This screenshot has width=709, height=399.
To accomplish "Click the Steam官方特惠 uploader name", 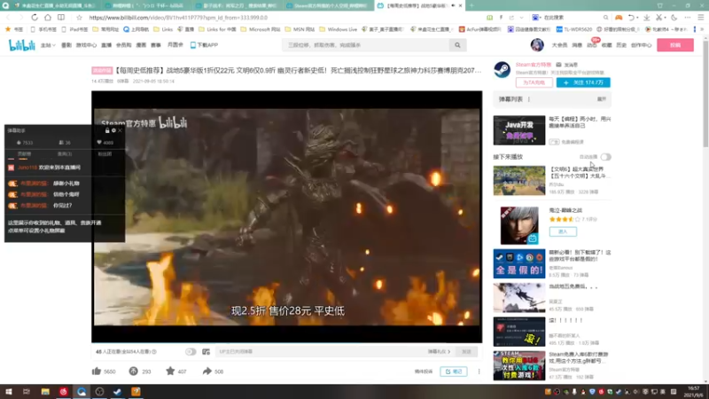I will (534, 65).
